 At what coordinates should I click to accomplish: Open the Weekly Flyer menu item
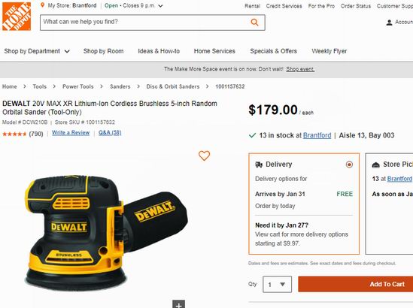[x=329, y=51]
